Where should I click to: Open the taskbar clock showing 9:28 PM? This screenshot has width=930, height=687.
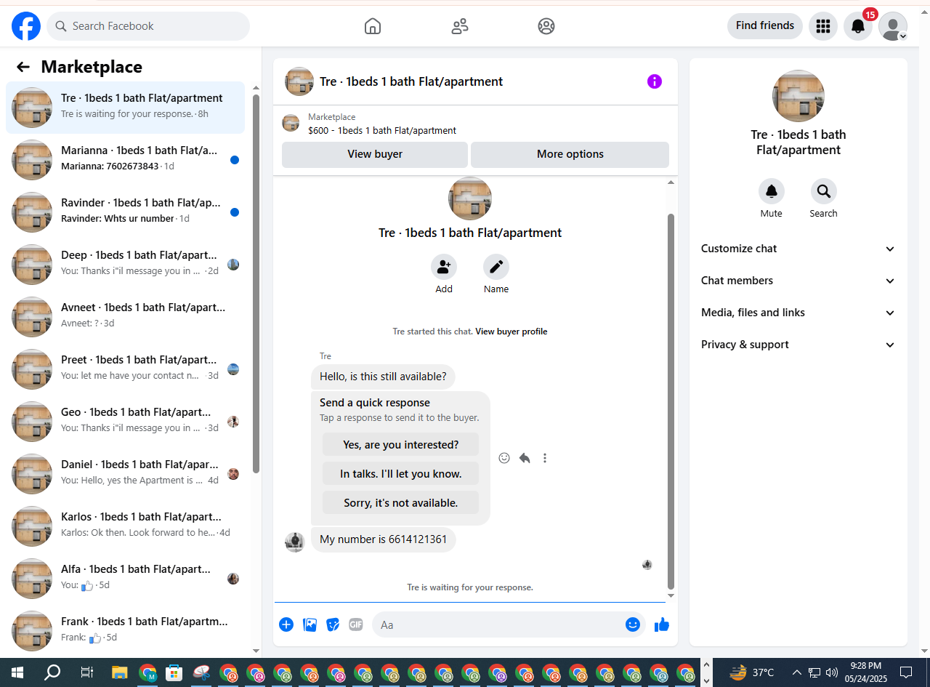click(x=865, y=672)
